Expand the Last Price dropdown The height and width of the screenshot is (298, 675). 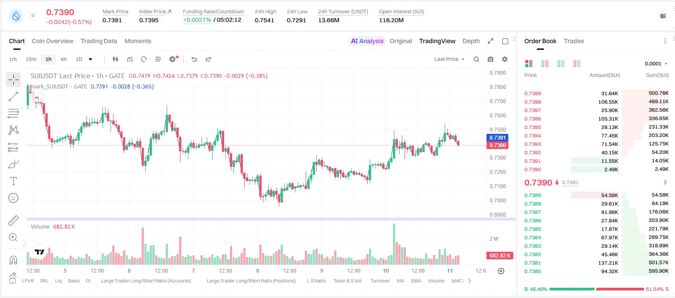(x=449, y=59)
